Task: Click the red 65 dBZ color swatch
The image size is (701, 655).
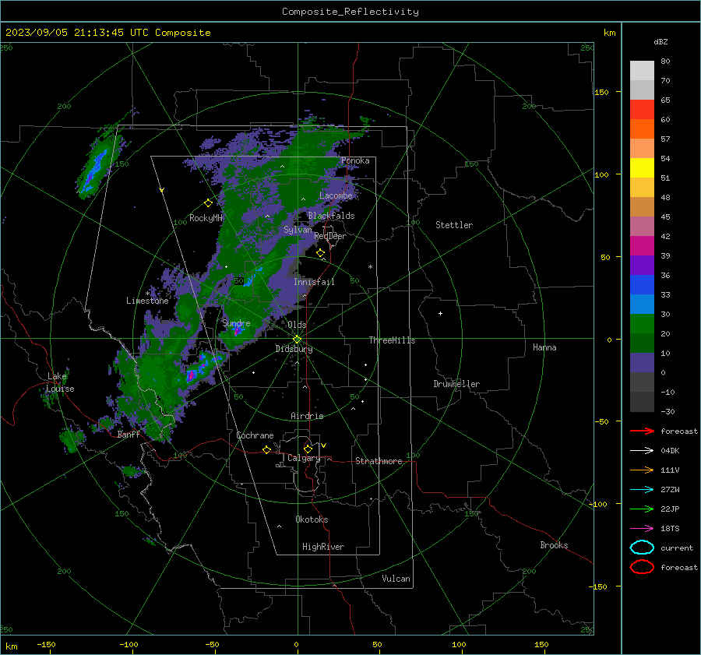Action: pos(642,109)
